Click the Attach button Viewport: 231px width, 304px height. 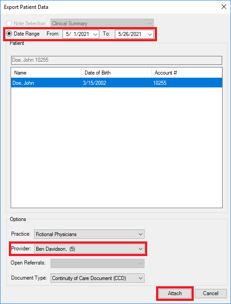pyautogui.click(x=175, y=293)
